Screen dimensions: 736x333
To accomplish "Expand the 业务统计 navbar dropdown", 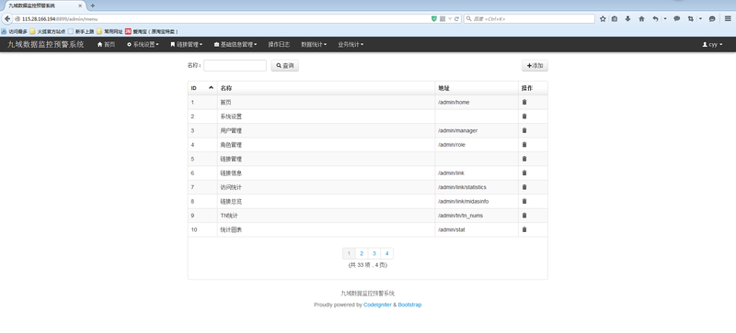I will (351, 45).
